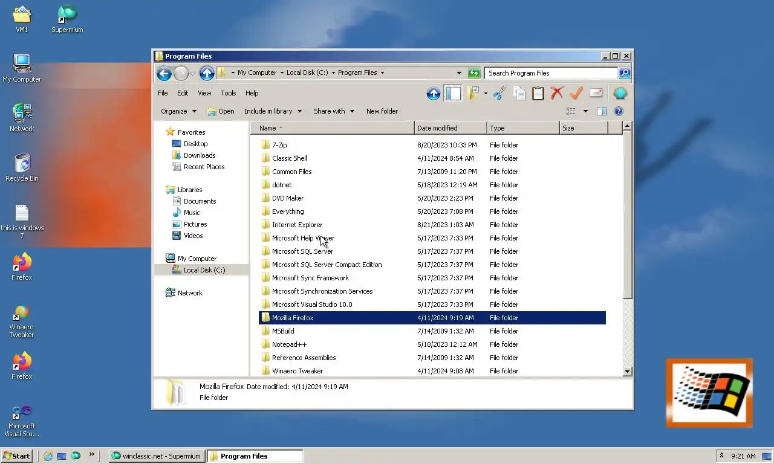774x464 pixels.
Task: Open the Include in library dropdown
Action: point(273,111)
